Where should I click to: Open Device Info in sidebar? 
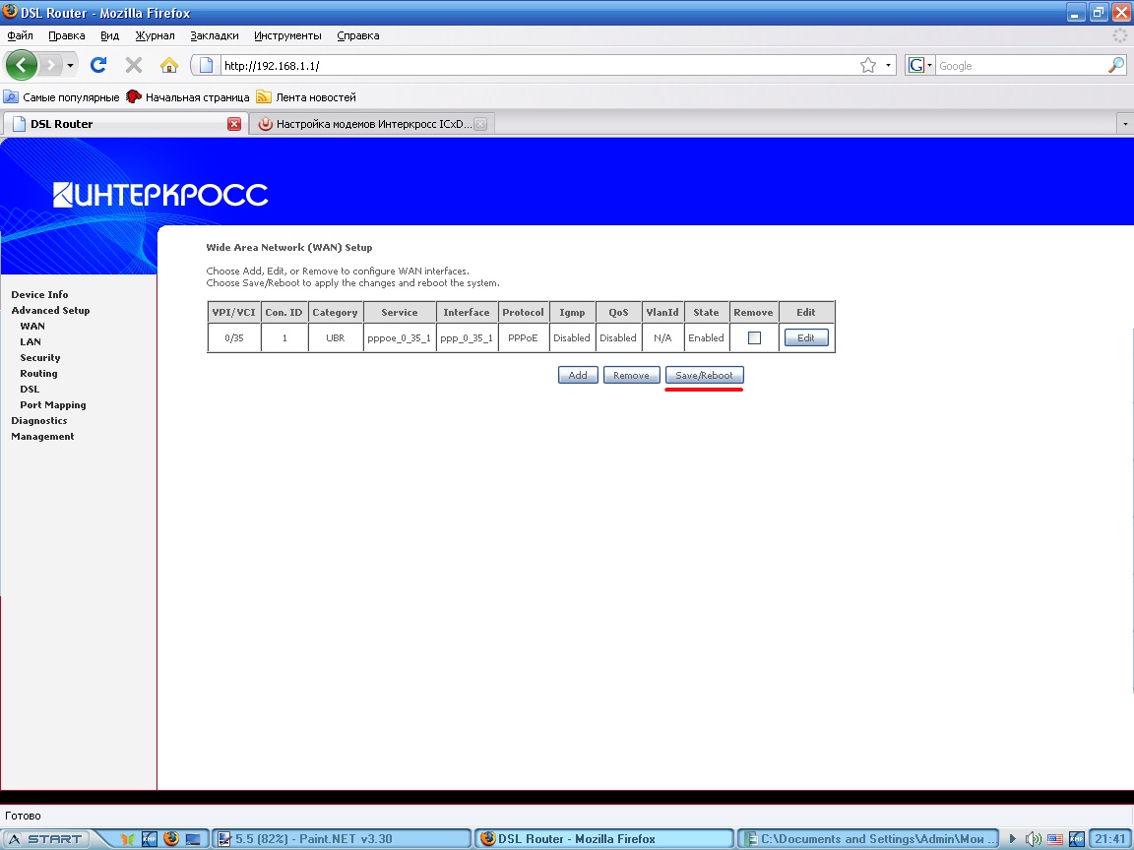(39, 294)
